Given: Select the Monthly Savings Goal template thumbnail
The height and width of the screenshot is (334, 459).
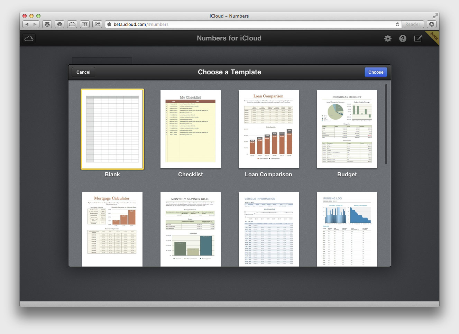Looking at the screenshot, I should point(191,229).
